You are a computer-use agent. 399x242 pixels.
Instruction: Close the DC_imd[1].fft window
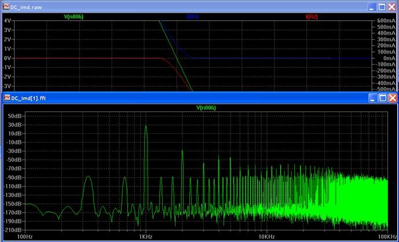(393, 98)
